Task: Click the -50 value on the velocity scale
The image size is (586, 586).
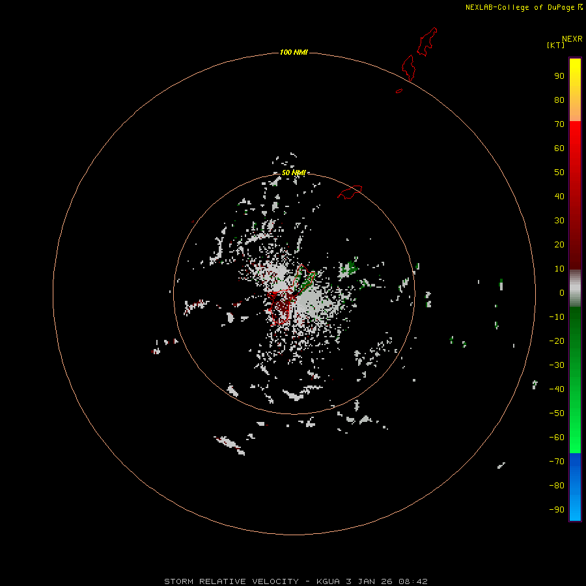Action: pos(557,413)
